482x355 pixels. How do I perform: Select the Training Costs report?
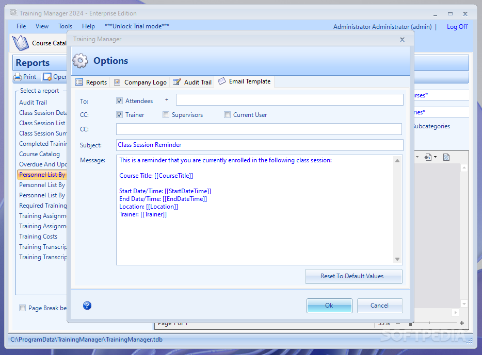[x=38, y=236]
